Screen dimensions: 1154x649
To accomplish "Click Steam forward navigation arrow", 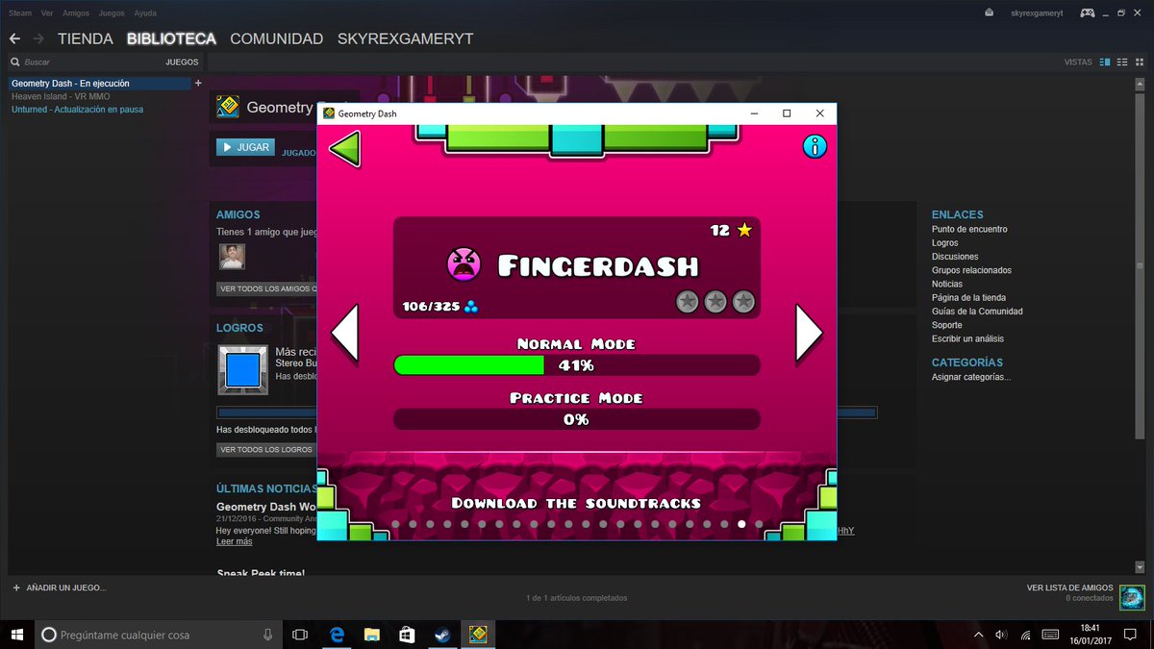I will [x=38, y=39].
